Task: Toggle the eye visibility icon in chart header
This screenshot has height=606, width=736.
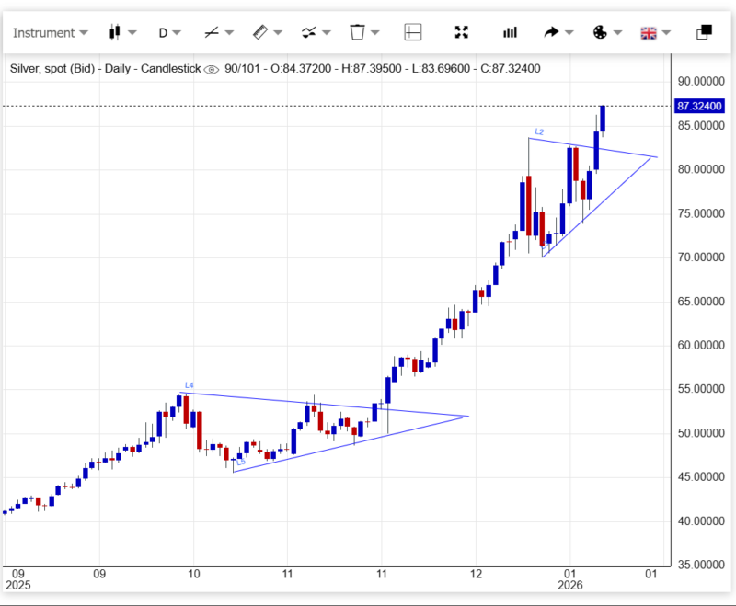Action: 211,69
